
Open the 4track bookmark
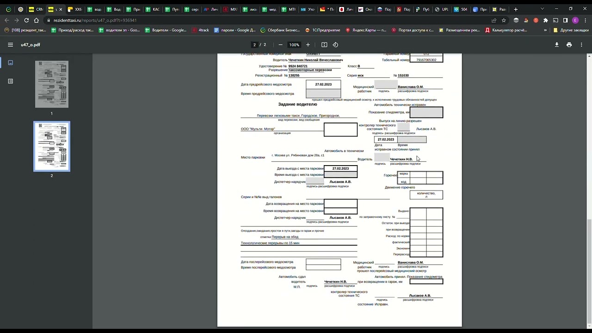click(x=200, y=30)
